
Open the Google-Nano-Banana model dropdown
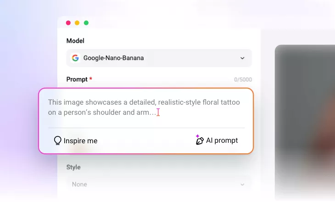tap(159, 58)
